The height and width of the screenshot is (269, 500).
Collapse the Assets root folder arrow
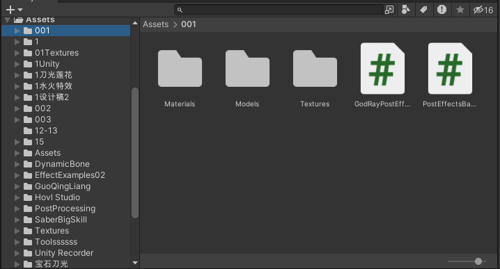8,20
